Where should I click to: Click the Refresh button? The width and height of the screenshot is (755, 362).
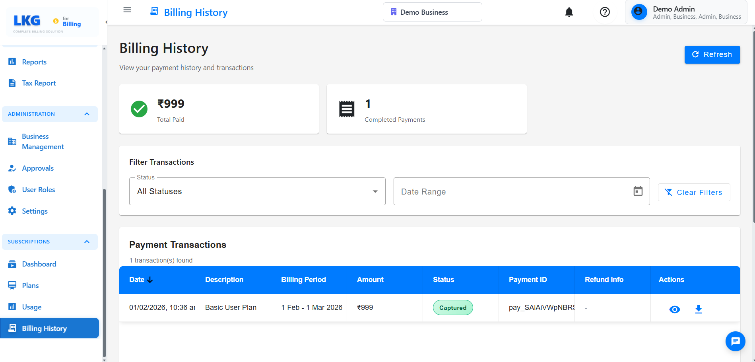(712, 54)
